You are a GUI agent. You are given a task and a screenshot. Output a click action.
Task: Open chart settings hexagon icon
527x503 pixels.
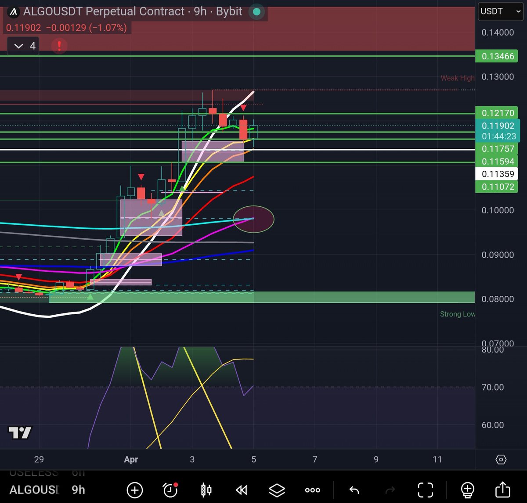[x=501, y=460]
